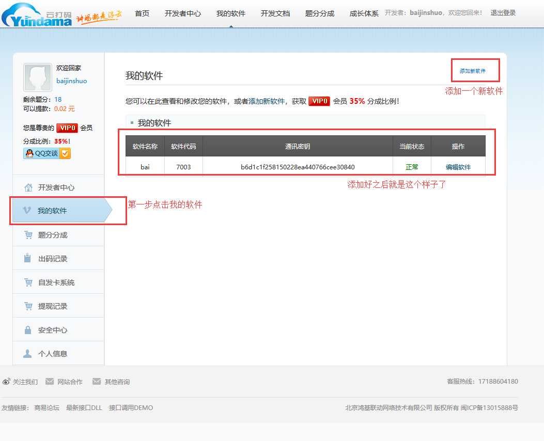Open the 首页 nav item
The width and height of the screenshot is (544, 441).
[x=142, y=13]
